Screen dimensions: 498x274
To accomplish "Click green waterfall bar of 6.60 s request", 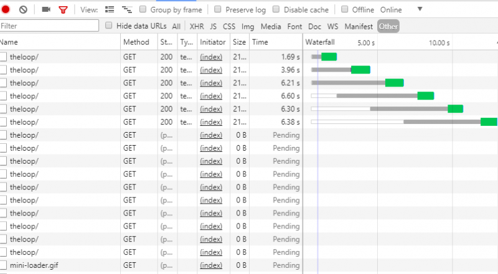I will 426,96.
